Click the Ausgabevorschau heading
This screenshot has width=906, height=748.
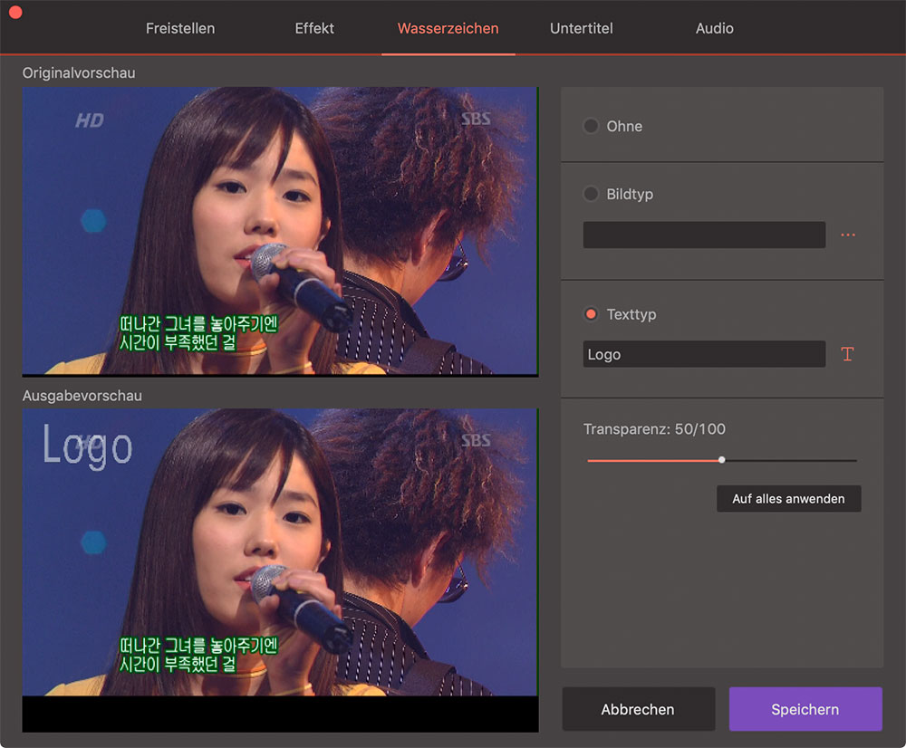point(82,396)
